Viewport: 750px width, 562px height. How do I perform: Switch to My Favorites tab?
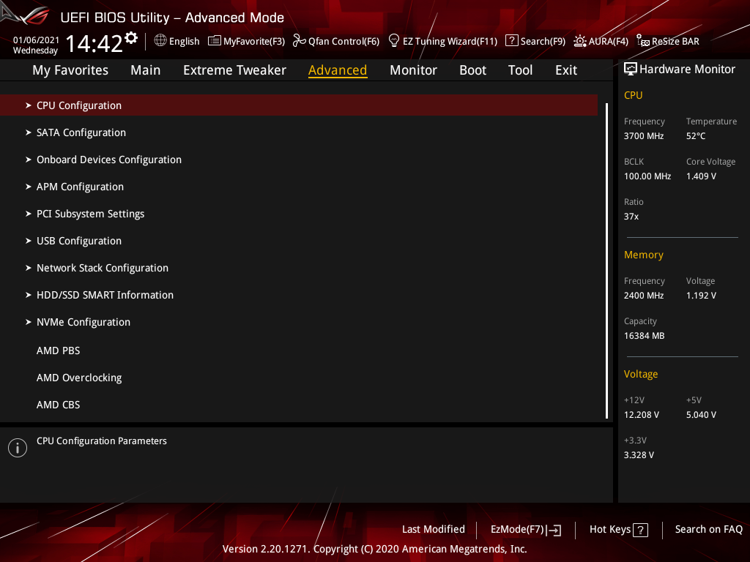70,70
